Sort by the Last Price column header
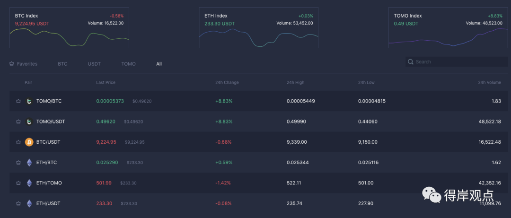 (106, 82)
